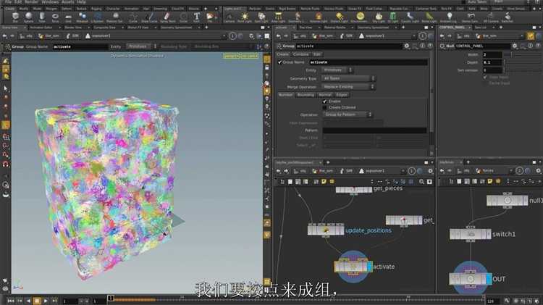The width and height of the screenshot is (543, 305).
Task: Add an Area Light from shelf
Action: click(x=278, y=17)
